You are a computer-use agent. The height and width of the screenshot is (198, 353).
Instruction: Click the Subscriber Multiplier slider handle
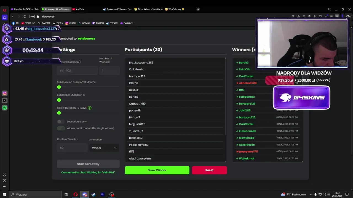point(59,100)
